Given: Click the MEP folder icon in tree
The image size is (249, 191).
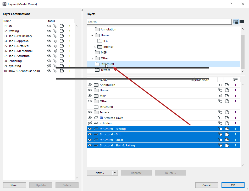Looking at the screenshot, I should pos(97,52).
